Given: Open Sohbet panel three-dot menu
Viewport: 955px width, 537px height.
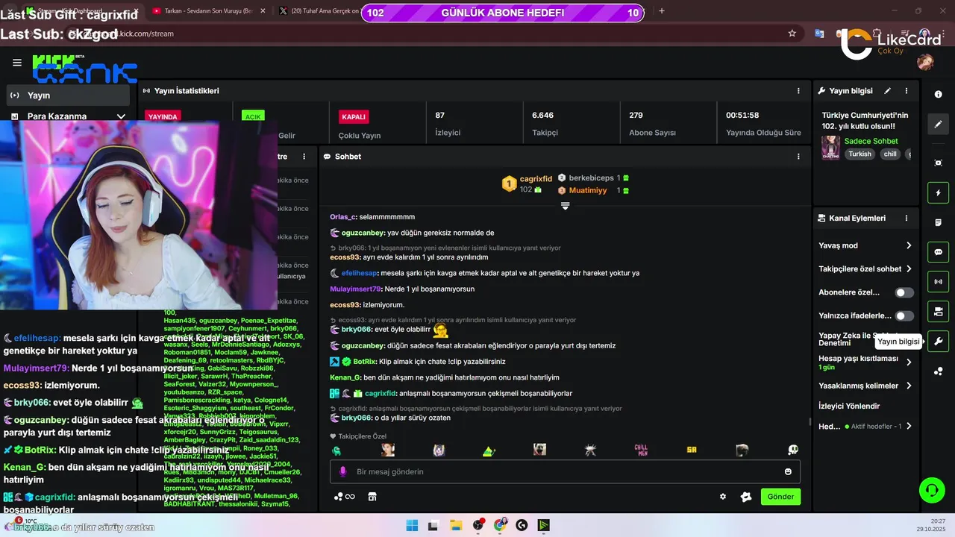Looking at the screenshot, I should [x=798, y=157].
